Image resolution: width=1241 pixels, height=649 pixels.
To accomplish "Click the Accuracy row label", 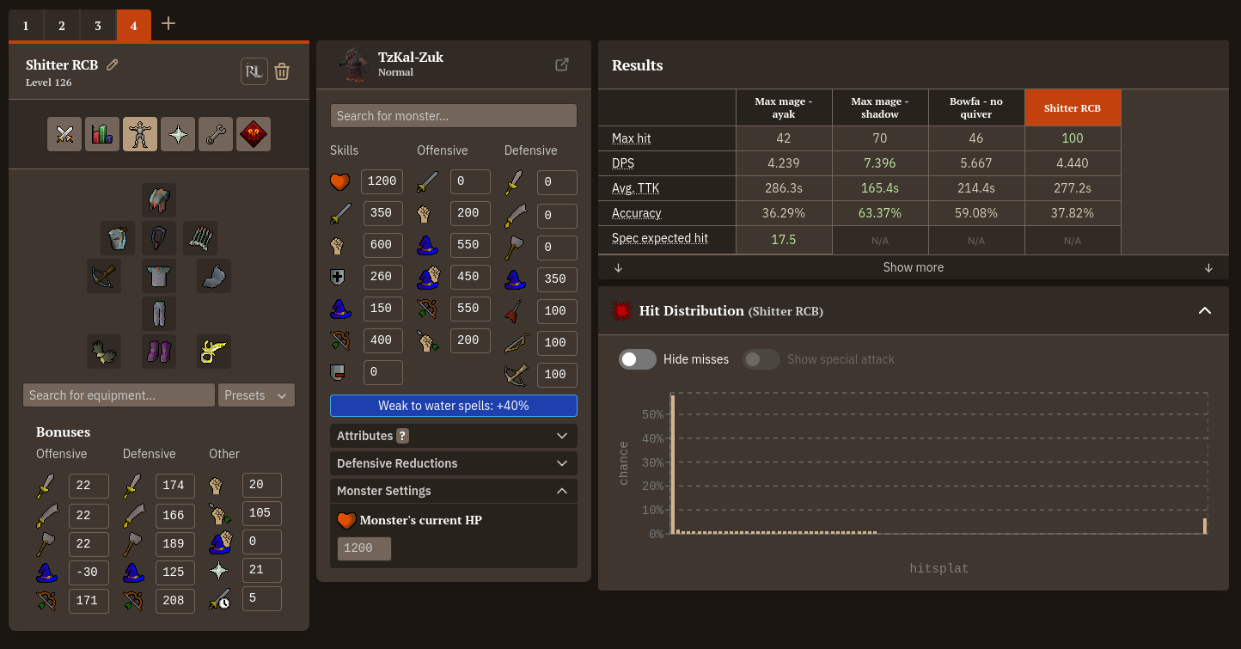I will 637,213.
